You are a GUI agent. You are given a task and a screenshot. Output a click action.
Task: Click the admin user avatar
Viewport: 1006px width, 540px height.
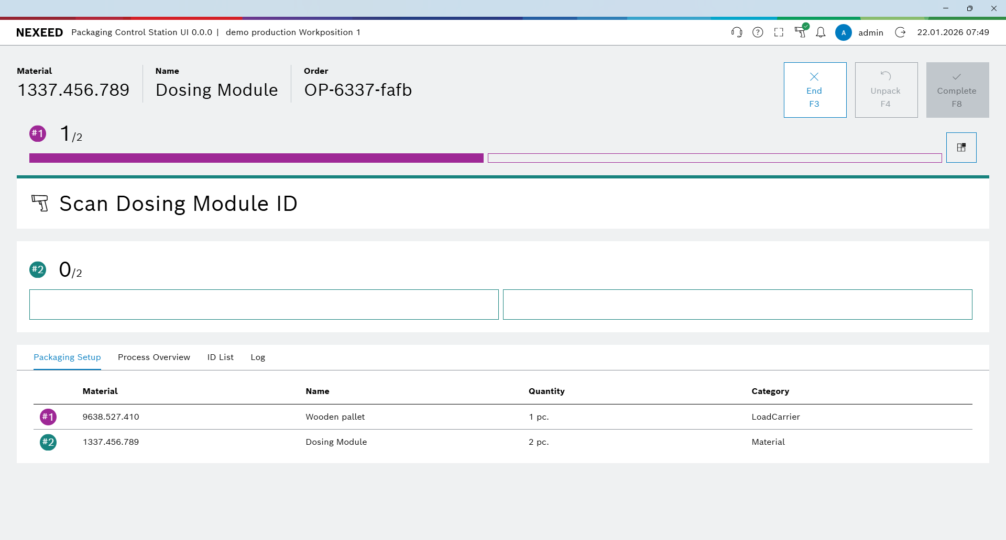(x=843, y=32)
